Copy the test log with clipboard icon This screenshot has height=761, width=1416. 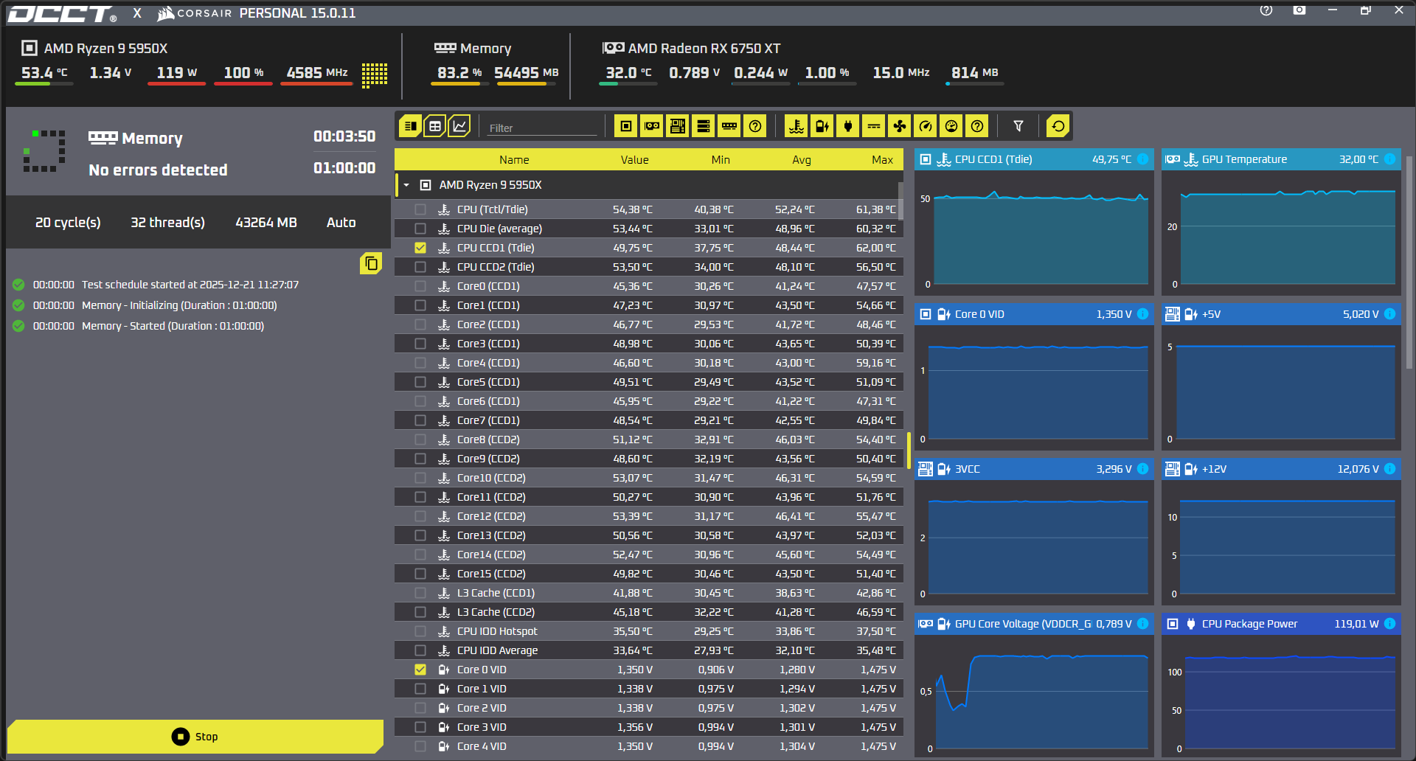371,263
